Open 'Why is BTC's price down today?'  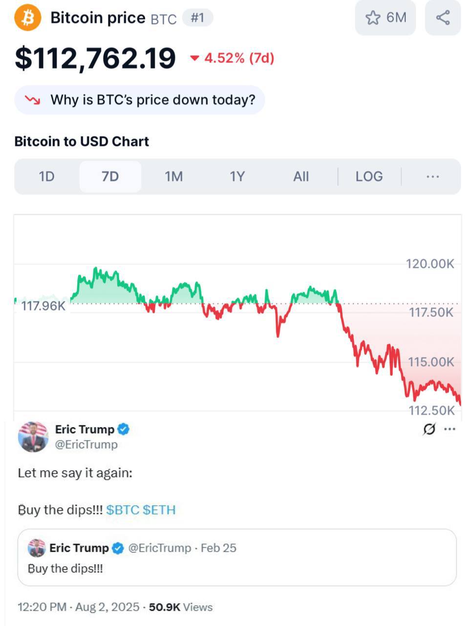coord(140,100)
